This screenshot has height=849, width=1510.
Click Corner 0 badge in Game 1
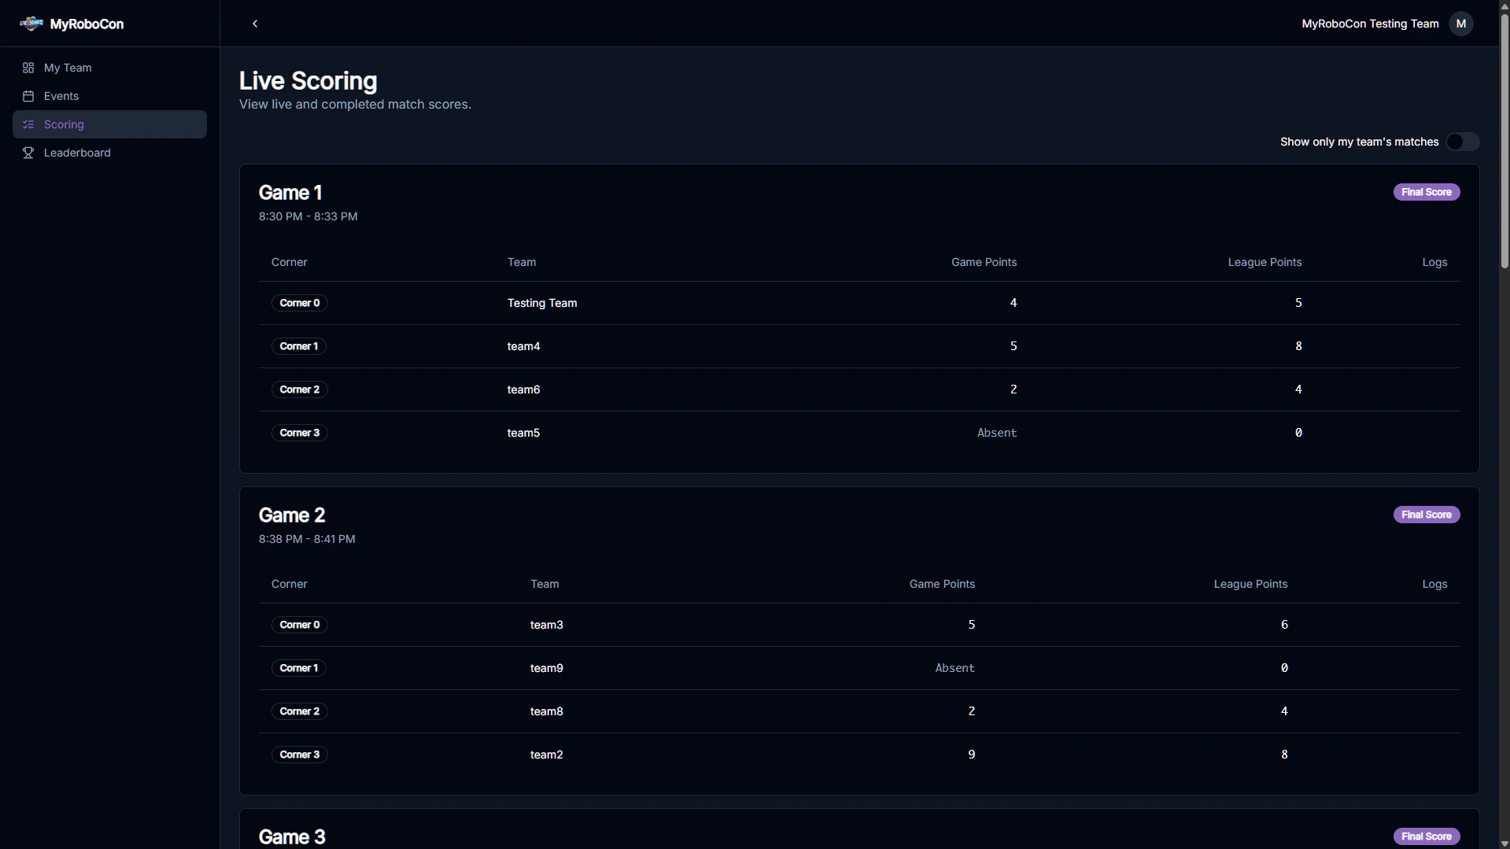300,303
